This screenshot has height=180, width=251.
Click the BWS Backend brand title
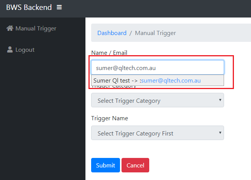[x=28, y=7]
